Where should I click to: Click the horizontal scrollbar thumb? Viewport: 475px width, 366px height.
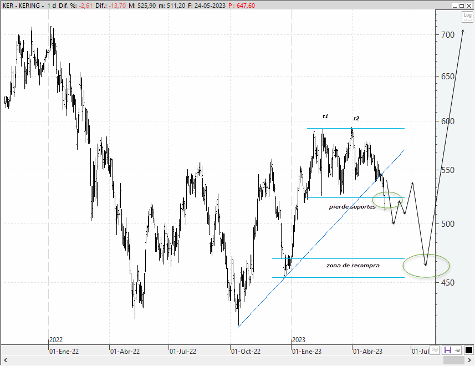point(454,360)
